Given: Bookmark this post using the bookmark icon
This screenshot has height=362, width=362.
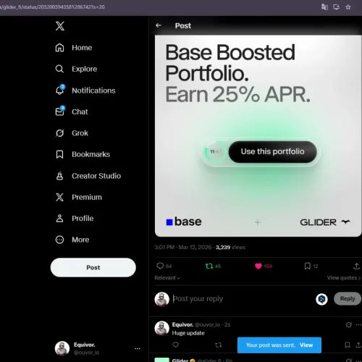Looking at the screenshot, I should [x=307, y=266].
